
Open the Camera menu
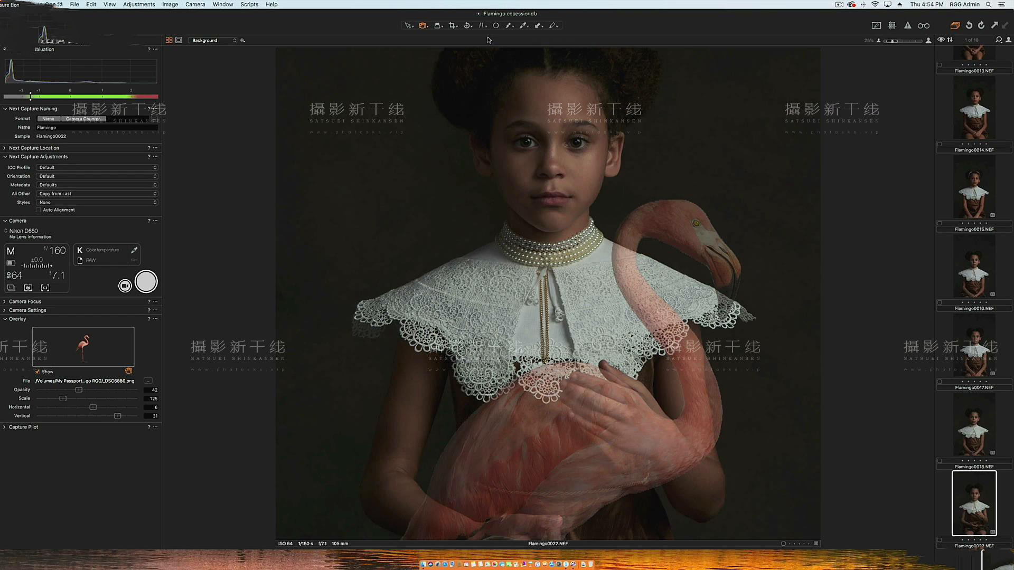[x=195, y=4]
